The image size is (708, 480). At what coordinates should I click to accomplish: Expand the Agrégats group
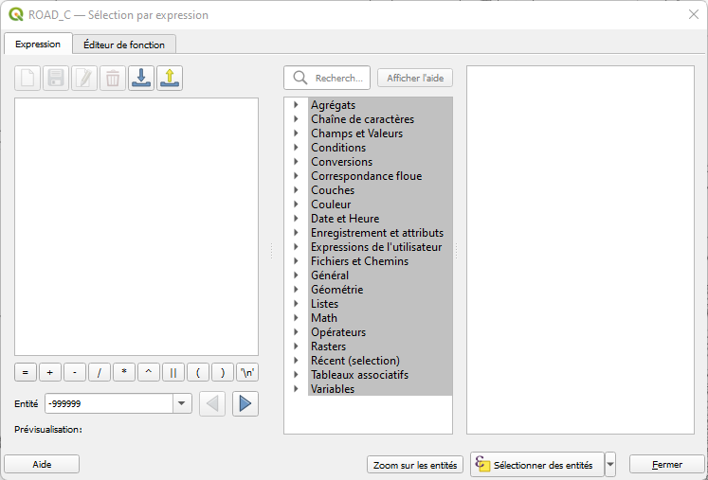coord(296,105)
